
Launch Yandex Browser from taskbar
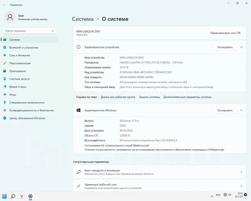(x=22, y=196)
